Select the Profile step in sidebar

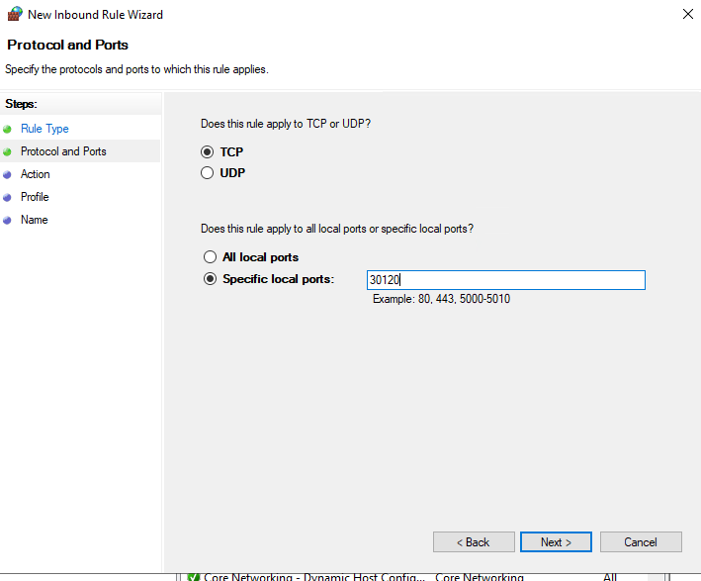35,197
